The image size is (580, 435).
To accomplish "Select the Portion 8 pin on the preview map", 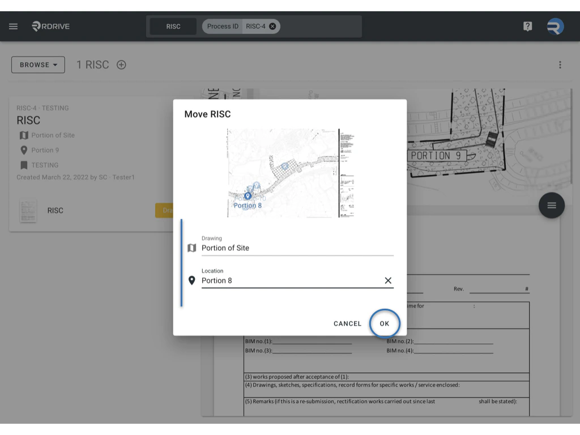I will click(x=248, y=195).
